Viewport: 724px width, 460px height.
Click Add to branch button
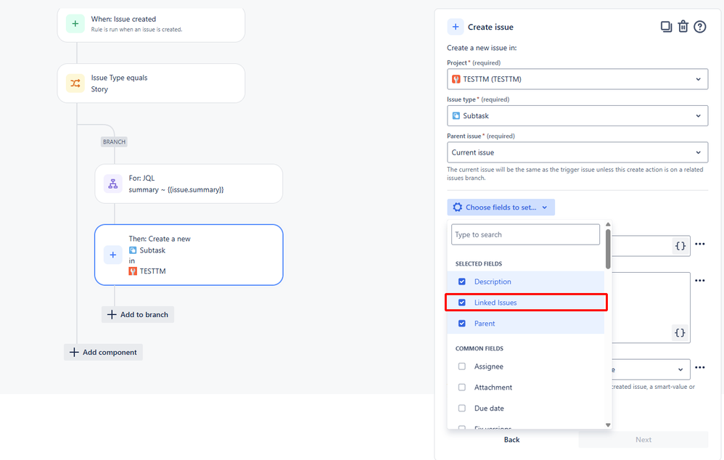tap(138, 314)
